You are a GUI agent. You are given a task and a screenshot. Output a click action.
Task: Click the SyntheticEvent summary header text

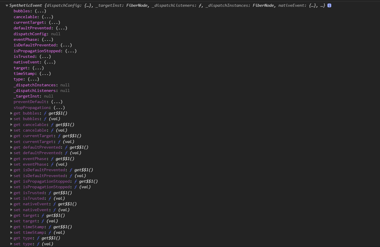pos(167,6)
